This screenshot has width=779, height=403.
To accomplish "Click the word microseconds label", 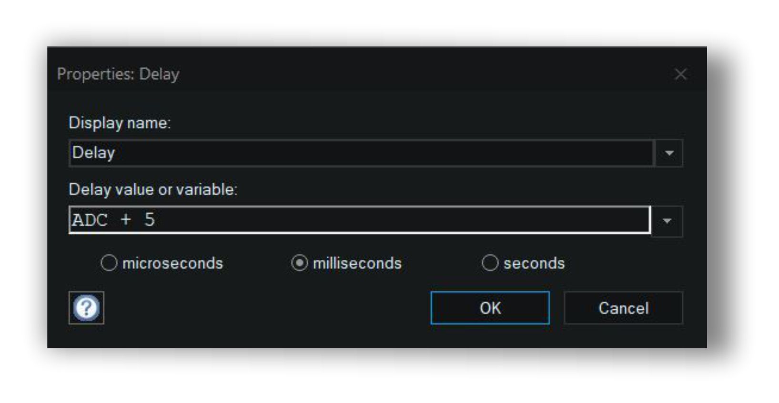I will 172,263.
